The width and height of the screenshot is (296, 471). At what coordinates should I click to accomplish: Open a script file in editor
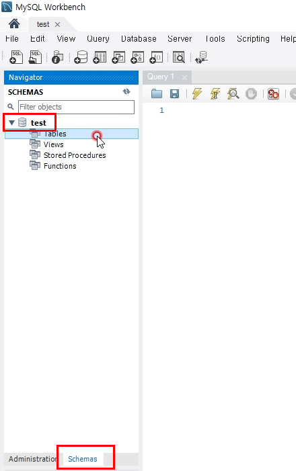click(157, 93)
